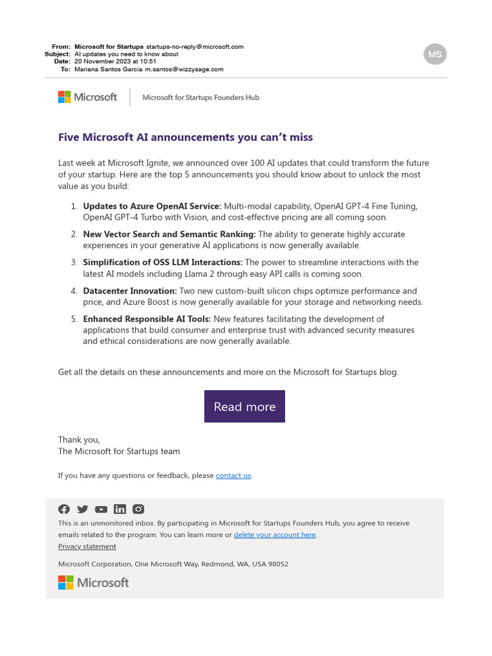Click recipient address m.santos@wizzysage.com
This screenshot has width=492, height=656.
tap(184, 69)
